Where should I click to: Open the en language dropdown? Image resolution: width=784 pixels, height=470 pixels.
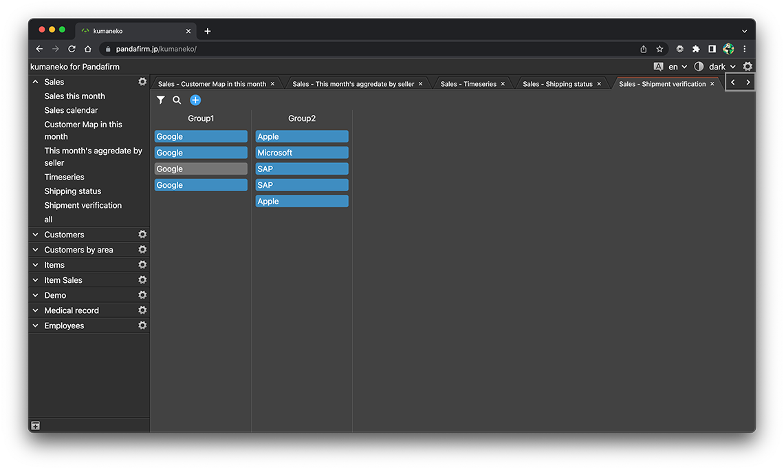tap(677, 67)
